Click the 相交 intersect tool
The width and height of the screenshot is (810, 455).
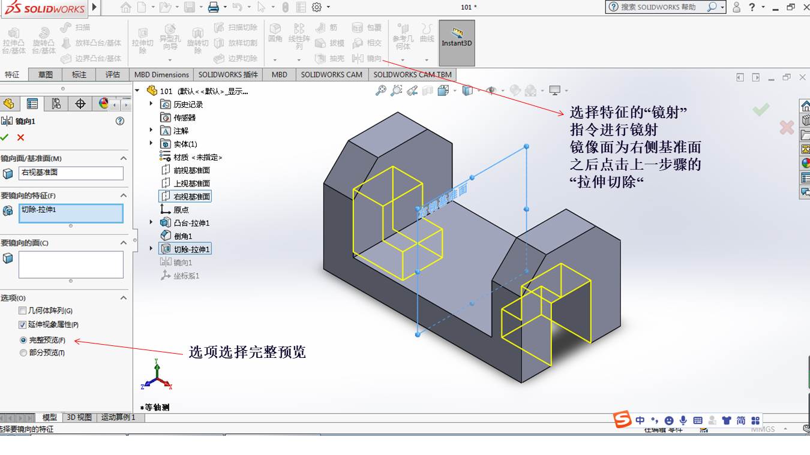pos(367,43)
